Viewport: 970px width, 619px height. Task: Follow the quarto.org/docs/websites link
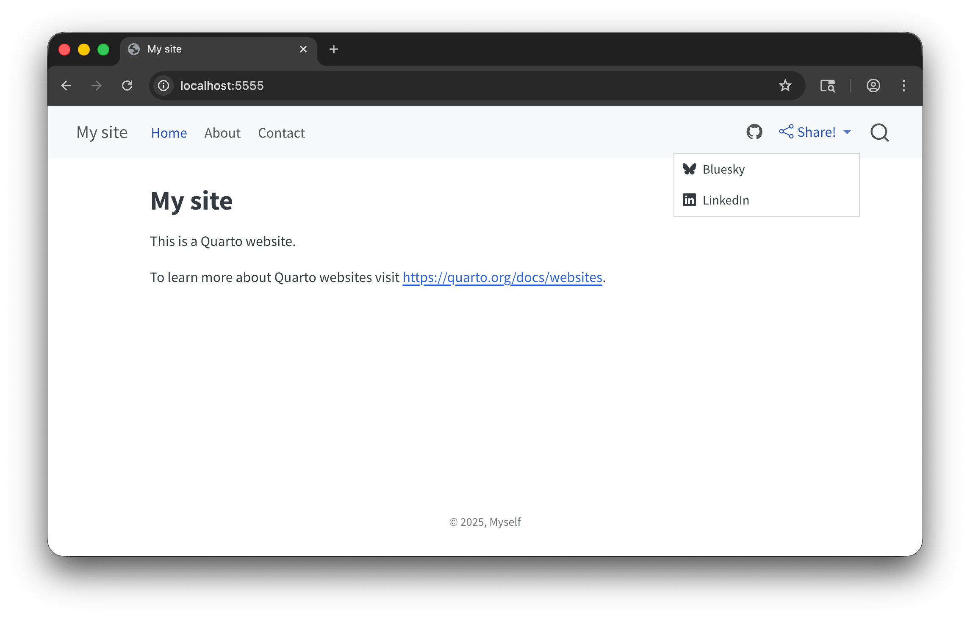tap(502, 277)
